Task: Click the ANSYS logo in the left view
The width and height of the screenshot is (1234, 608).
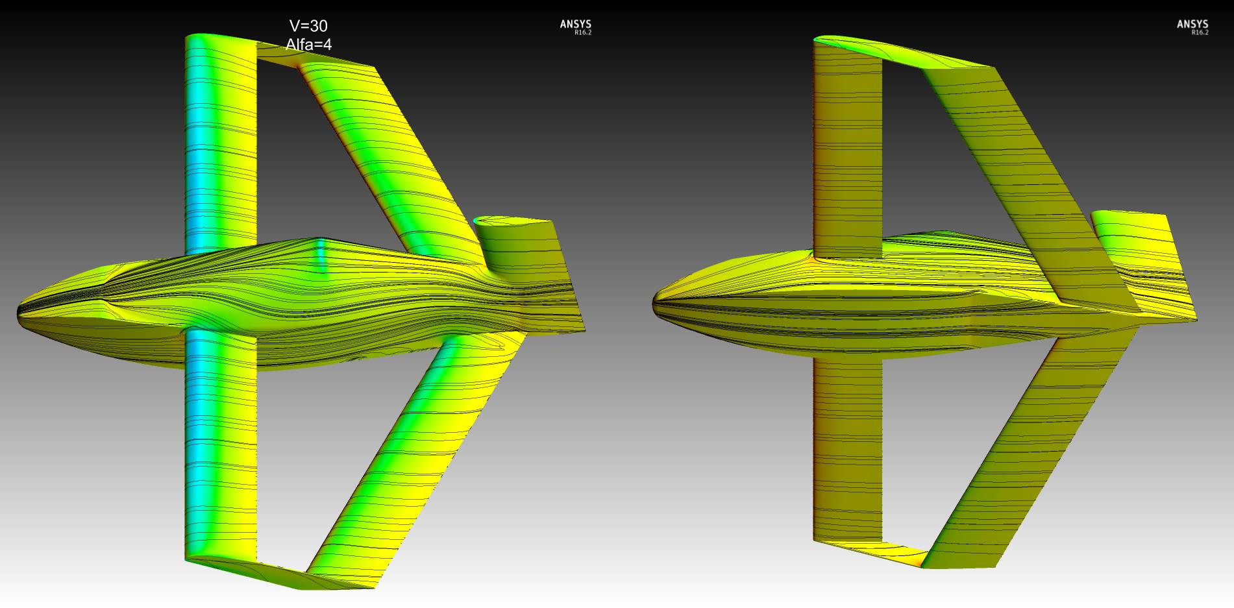Action: tap(575, 24)
